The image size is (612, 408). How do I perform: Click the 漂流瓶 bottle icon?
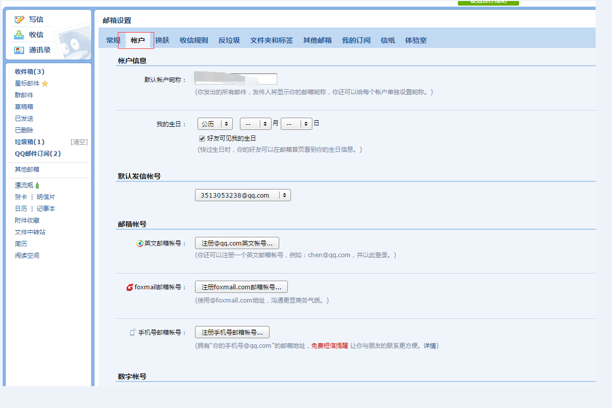[x=37, y=185]
